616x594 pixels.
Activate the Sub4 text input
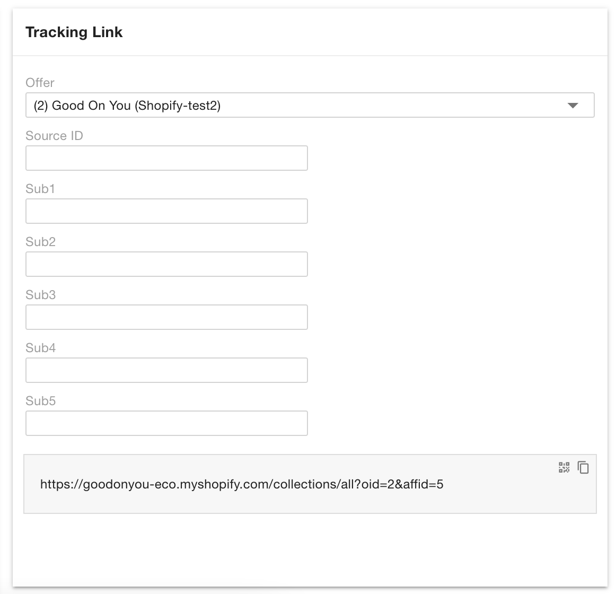pyautogui.click(x=166, y=370)
